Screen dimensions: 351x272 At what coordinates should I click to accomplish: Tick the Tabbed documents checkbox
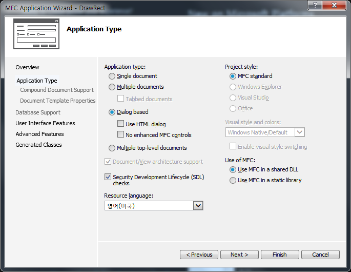[x=120, y=99]
